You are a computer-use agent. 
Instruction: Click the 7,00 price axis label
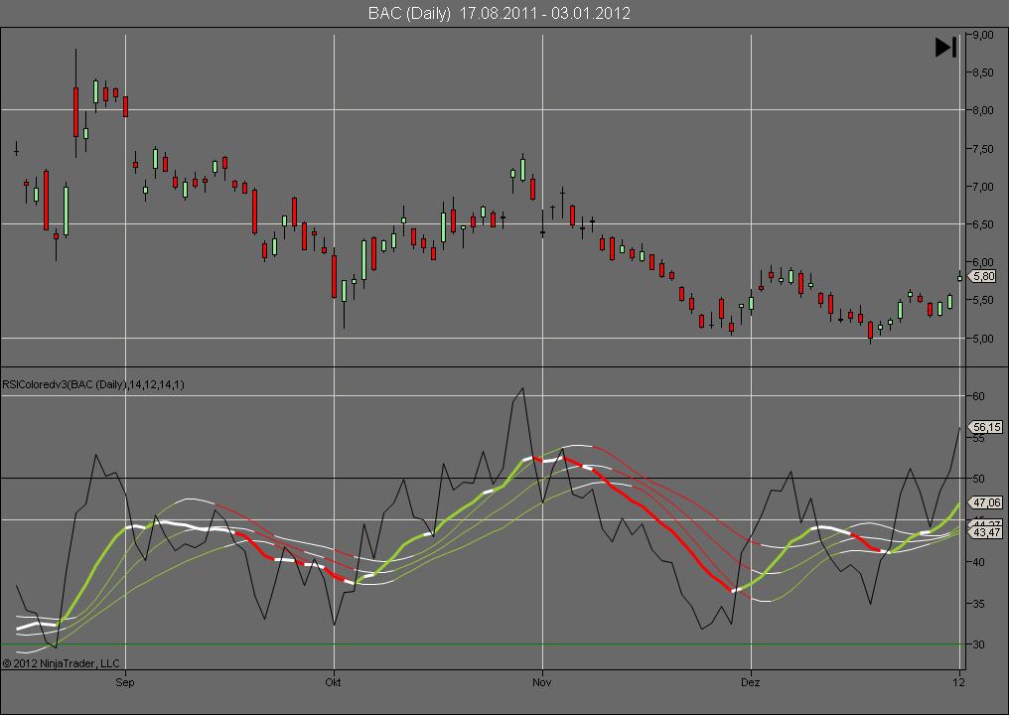coord(983,187)
